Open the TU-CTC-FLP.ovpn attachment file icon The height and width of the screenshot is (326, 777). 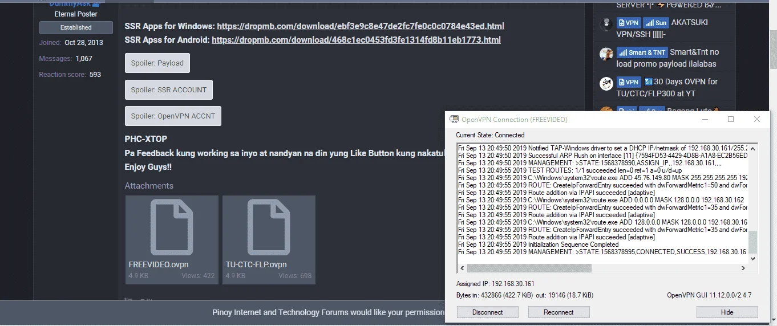(269, 227)
